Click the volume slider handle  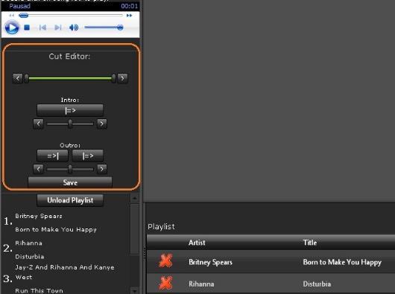click(x=120, y=28)
